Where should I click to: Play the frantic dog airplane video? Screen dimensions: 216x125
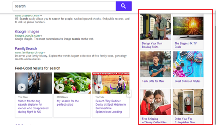(22, 87)
